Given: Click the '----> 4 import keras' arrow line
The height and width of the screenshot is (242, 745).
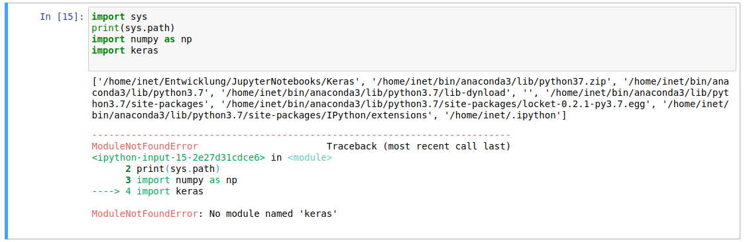Looking at the screenshot, I should (147, 191).
